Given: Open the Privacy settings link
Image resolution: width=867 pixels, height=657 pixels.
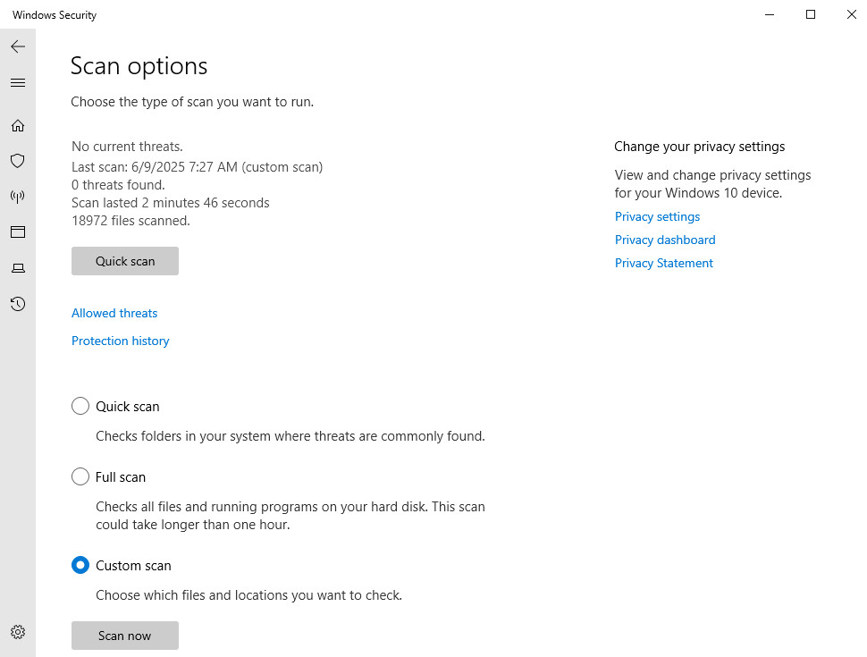Looking at the screenshot, I should click(x=658, y=217).
